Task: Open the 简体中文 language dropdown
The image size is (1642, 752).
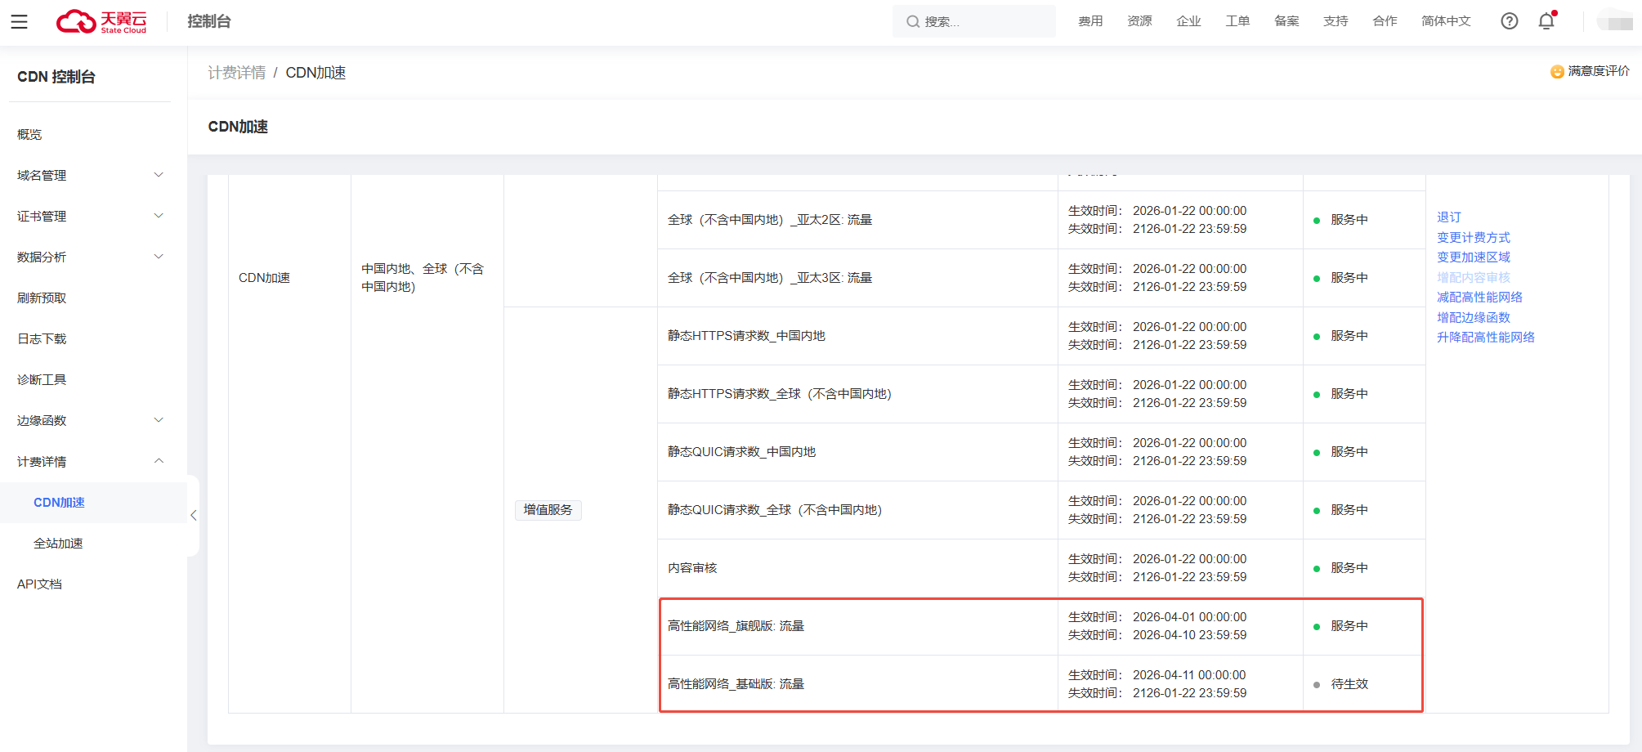Action: pos(1445,21)
